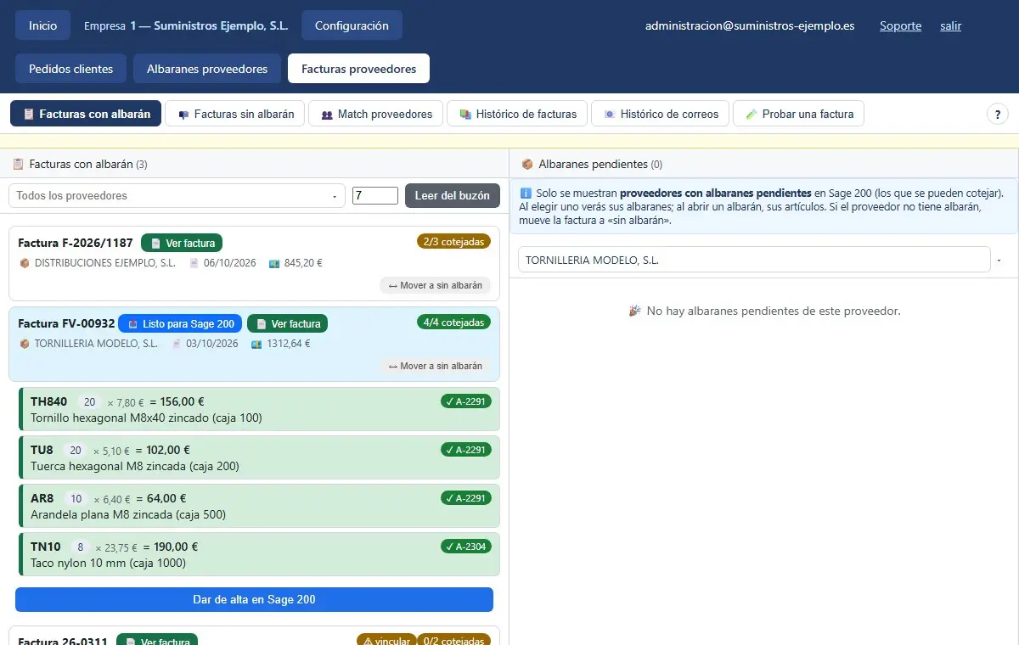Image resolution: width=1019 pixels, height=645 pixels.
Task: Expand the Todos los proveedores dropdown
Action: point(177,195)
